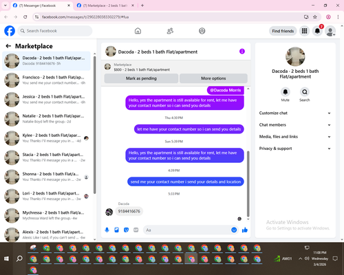The height and width of the screenshot is (275, 344).
Task: Attach a photo with the image icon
Action: coord(116,230)
